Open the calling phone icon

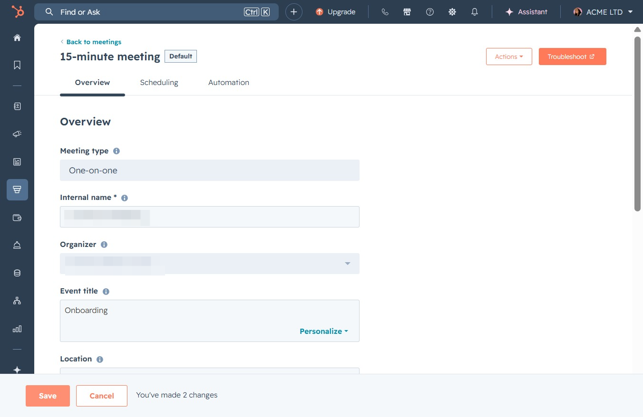[x=385, y=12]
